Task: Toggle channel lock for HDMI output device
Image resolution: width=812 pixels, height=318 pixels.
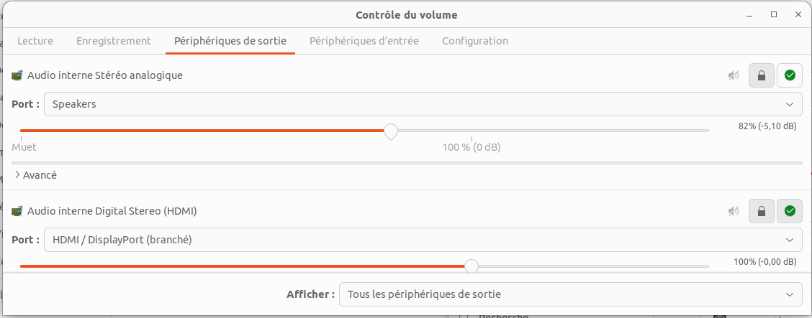Action: 762,211
